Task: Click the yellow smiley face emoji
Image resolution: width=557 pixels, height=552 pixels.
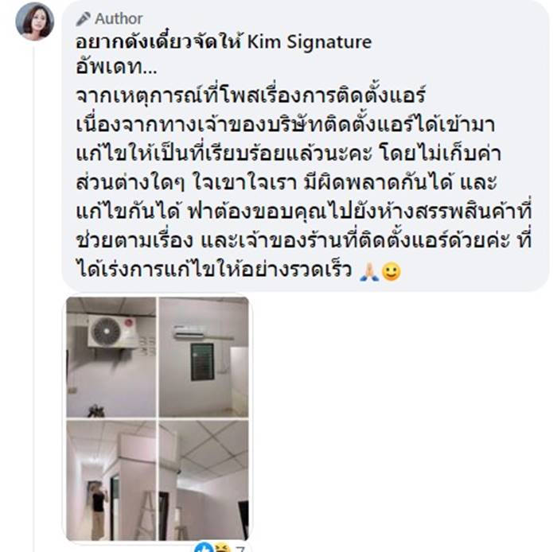Action: pos(391,272)
